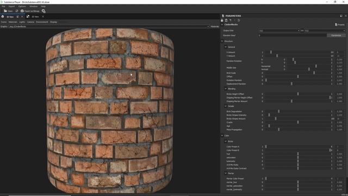Select the 3D View tab

click(10, 17)
